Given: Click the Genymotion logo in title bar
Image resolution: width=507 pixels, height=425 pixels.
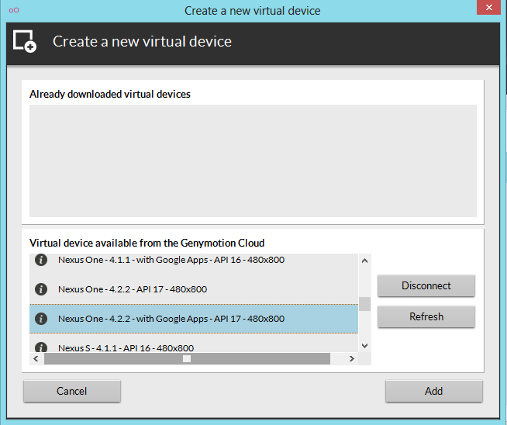Looking at the screenshot, I should coord(14,10).
